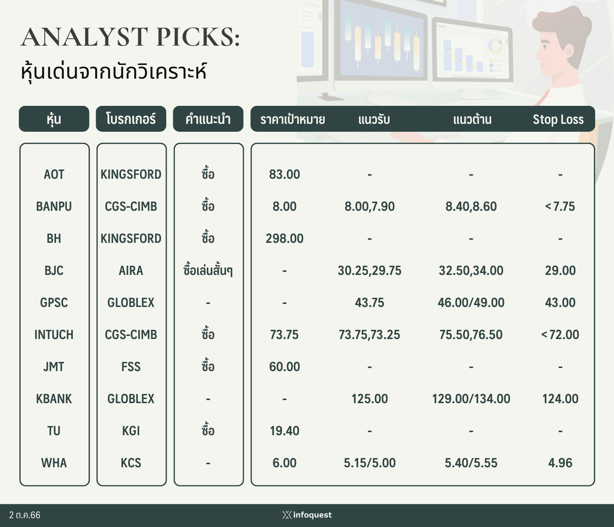Click the AOT stock symbol
This screenshot has height=527, width=614.
(54, 174)
